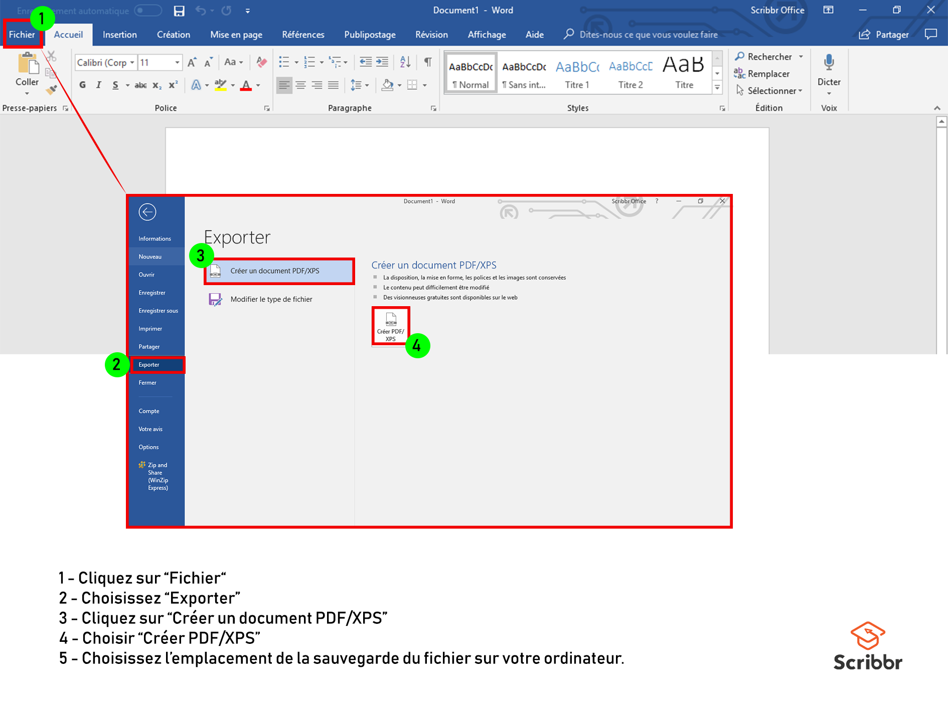Click the comments speech bubble icon

(931, 34)
